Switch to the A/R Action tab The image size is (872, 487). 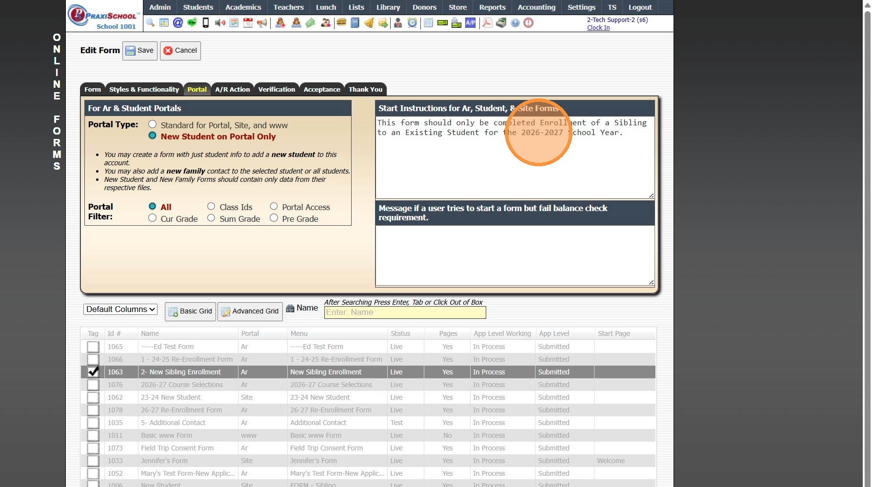point(233,89)
